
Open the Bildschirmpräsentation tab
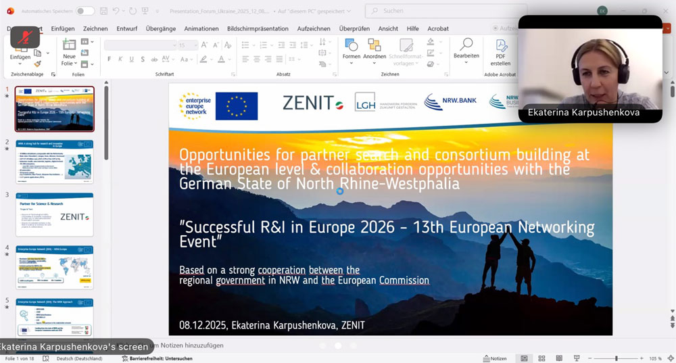click(x=258, y=28)
